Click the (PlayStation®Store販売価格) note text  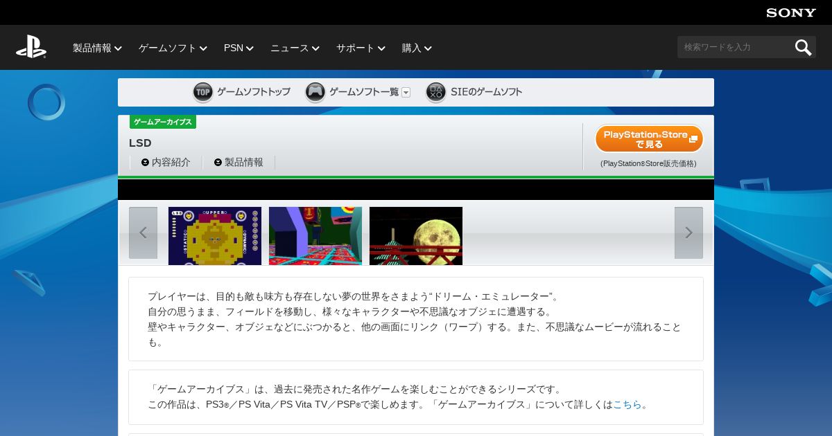point(648,164)
